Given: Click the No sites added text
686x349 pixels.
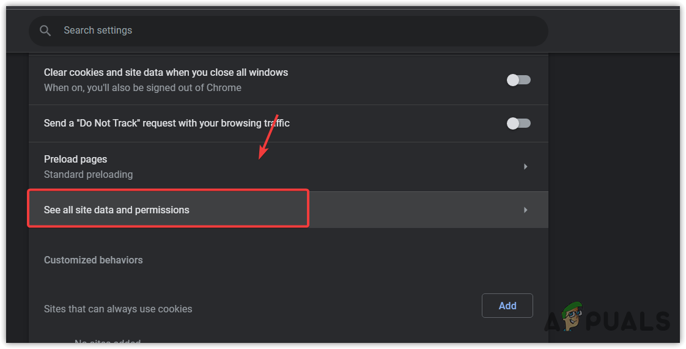Looking at the screenshot, I should click(108, 343).
